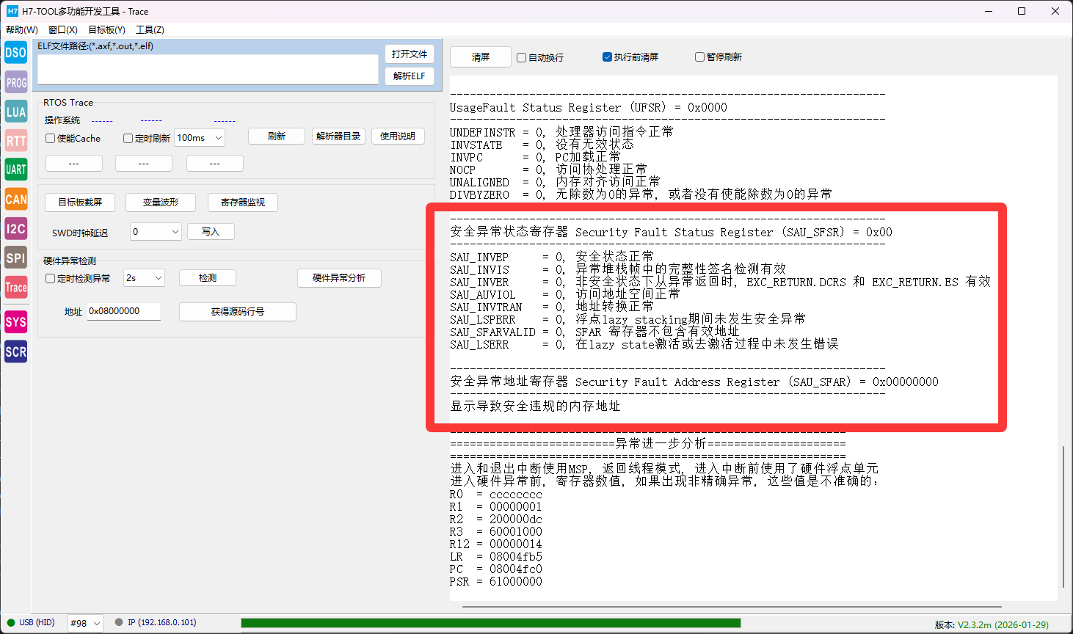Screen dimensions: 1073x634
Task: Click the UsageFault Status Register heading
Action: pyautogui.click(x=589, y=108)
